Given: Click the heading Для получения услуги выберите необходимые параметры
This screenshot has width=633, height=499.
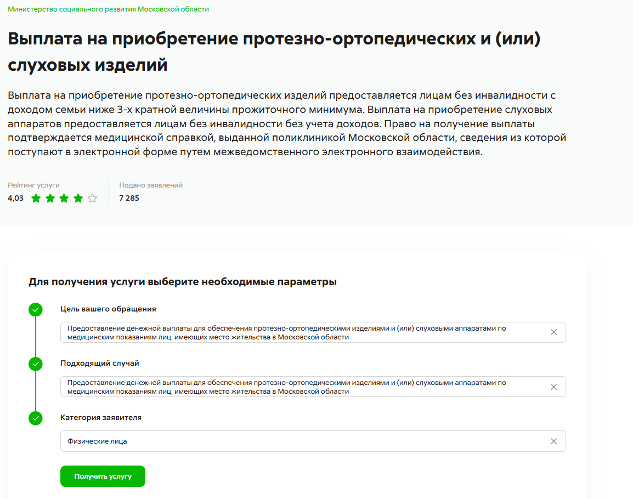Looking at the screenshot, I should 183,282.
